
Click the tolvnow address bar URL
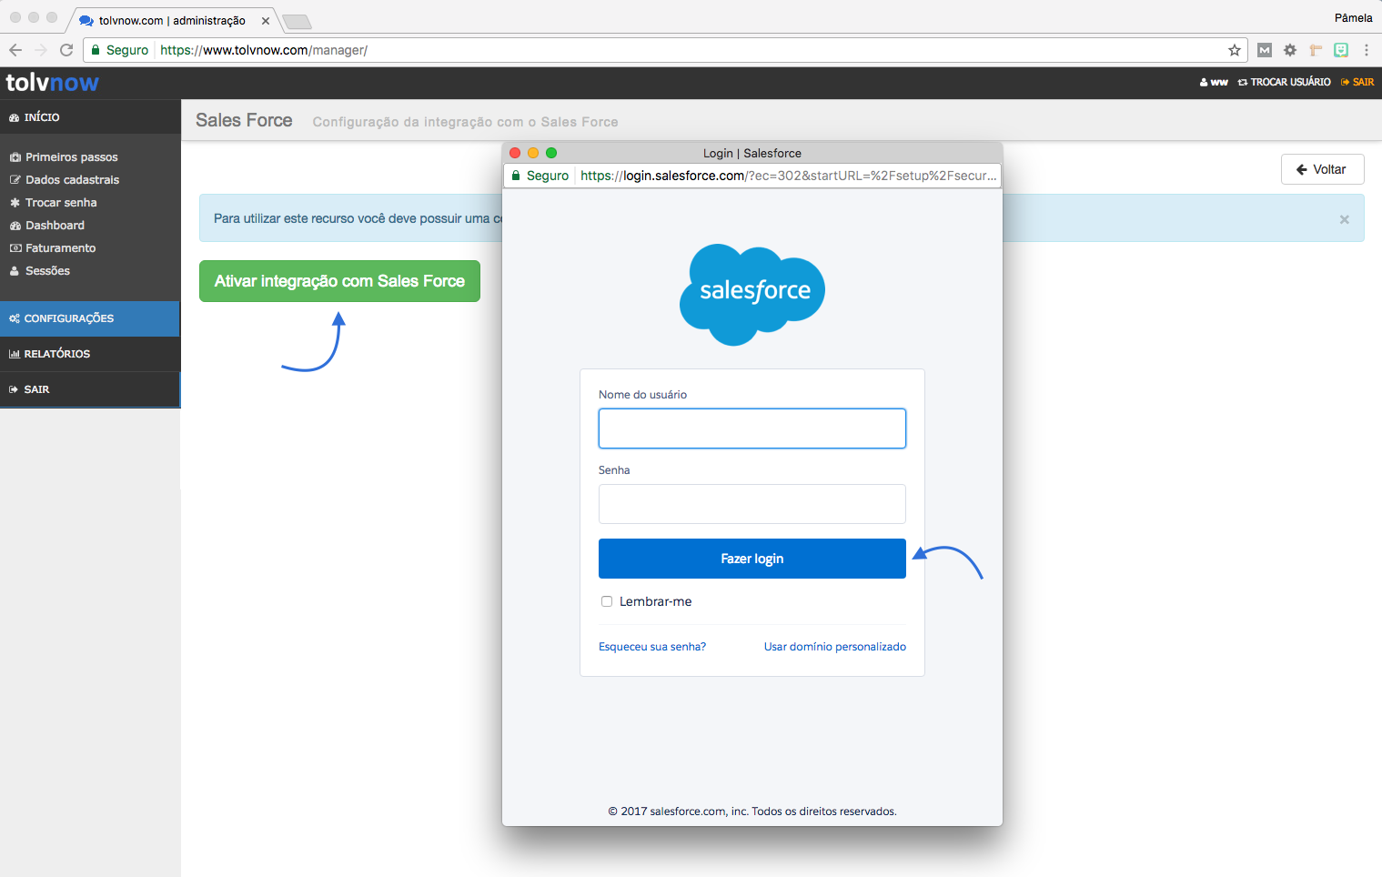click(x=264, y=50)
